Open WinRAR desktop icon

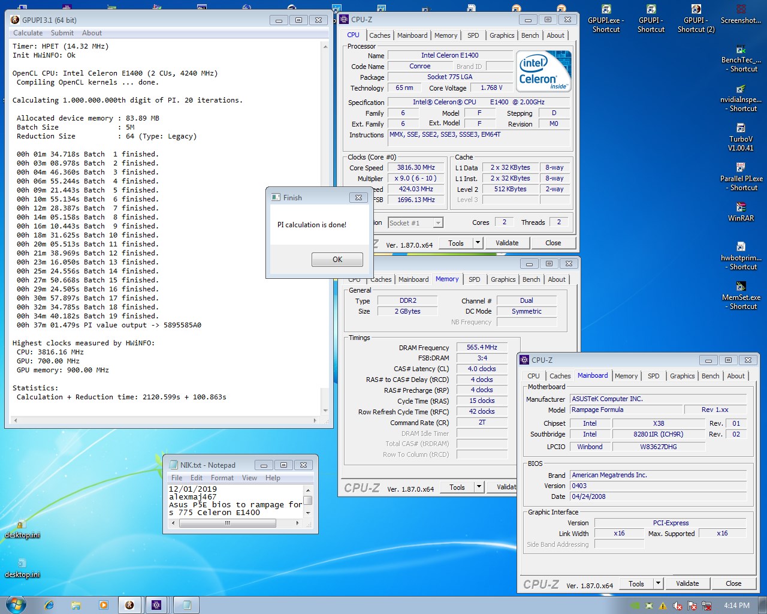741,212
